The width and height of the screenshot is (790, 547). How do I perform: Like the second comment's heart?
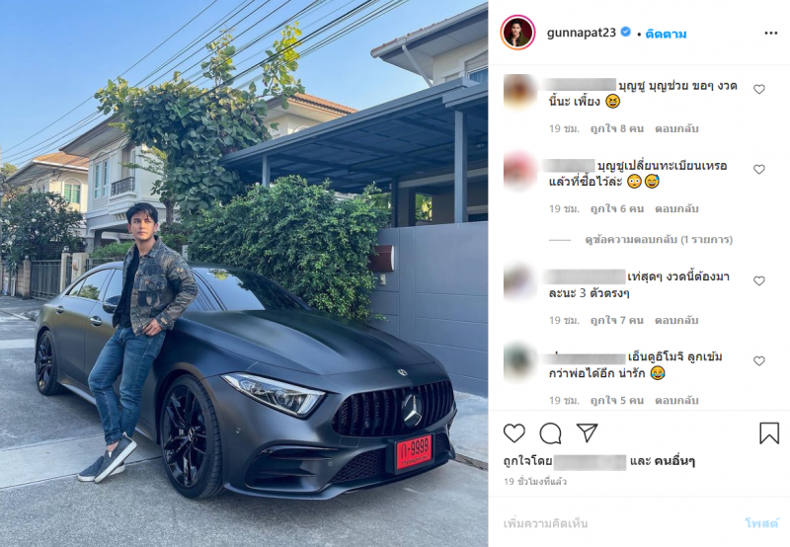[x=758, y=169]
